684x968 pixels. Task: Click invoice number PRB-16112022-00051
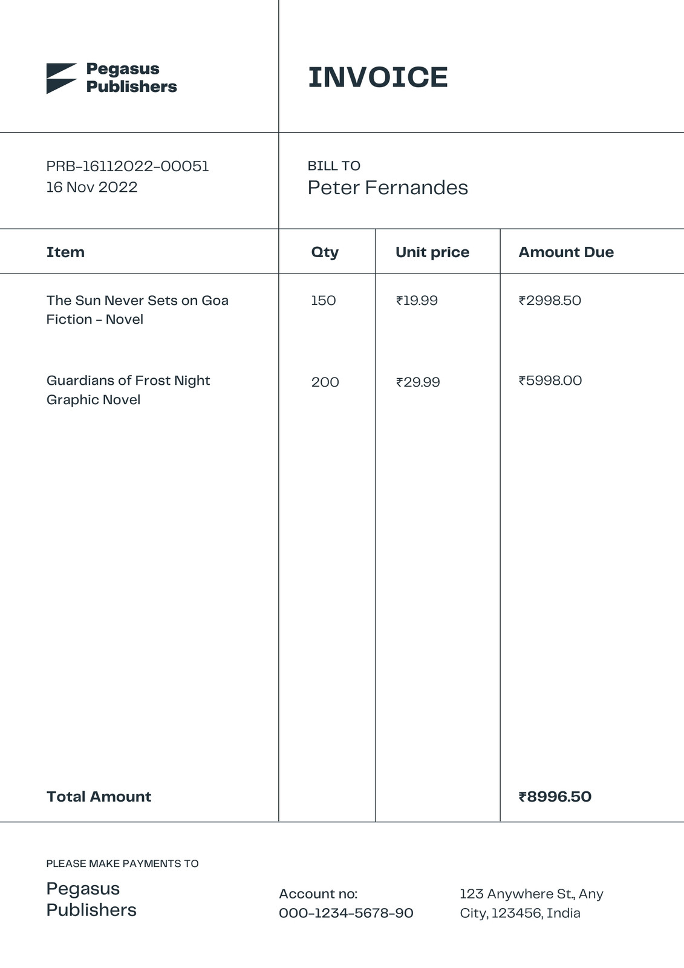coord(128,166)
